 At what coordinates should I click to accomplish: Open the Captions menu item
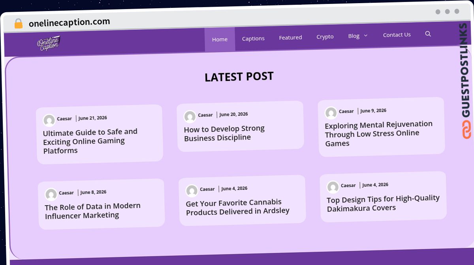click(x=253, y=38)
